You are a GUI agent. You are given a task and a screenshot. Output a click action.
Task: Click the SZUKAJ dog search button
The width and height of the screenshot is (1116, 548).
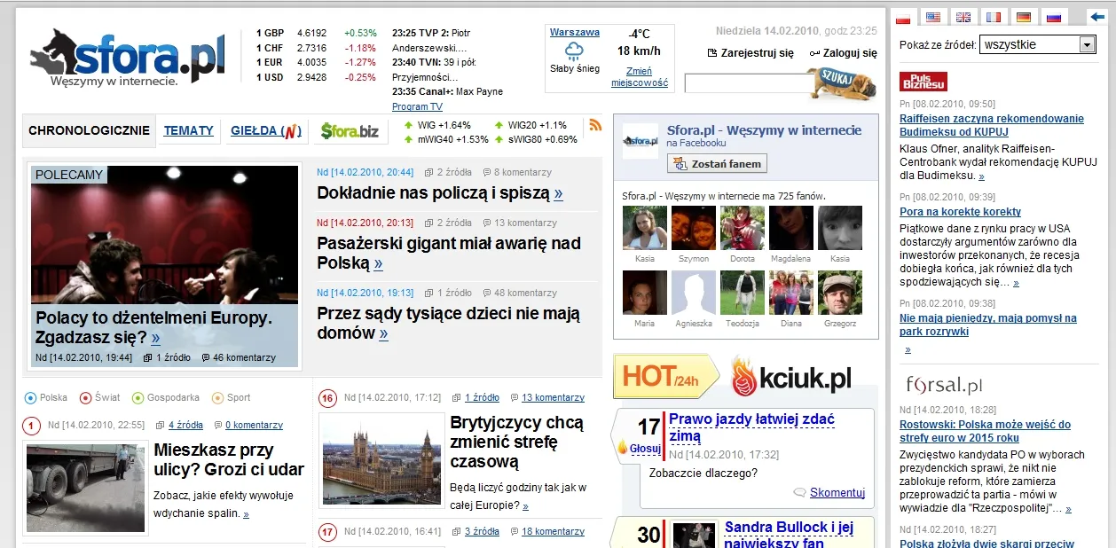842,82
